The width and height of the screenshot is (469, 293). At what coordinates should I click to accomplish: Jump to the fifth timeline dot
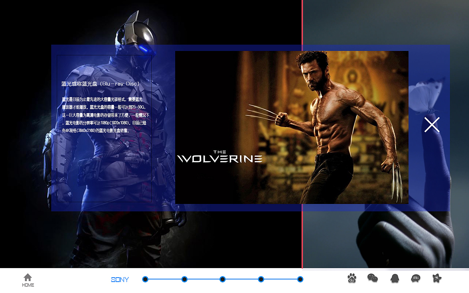(300, 279)
